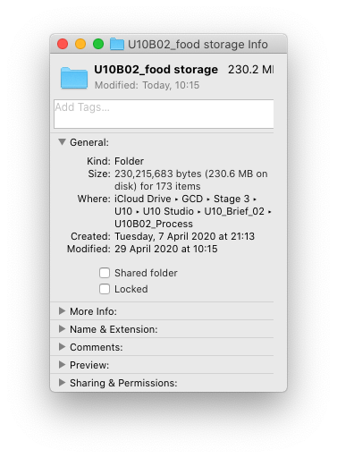Zoom window using the green button

(x=98, y=44)
